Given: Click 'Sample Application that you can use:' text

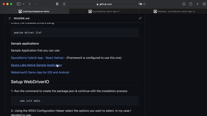Looking at the screenshot, I should 35,51.
